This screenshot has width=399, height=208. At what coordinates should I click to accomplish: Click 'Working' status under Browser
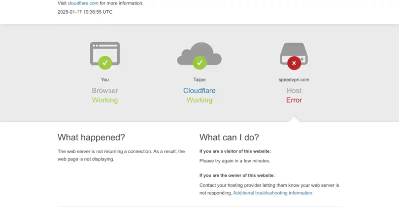click(x=105, y=100)
